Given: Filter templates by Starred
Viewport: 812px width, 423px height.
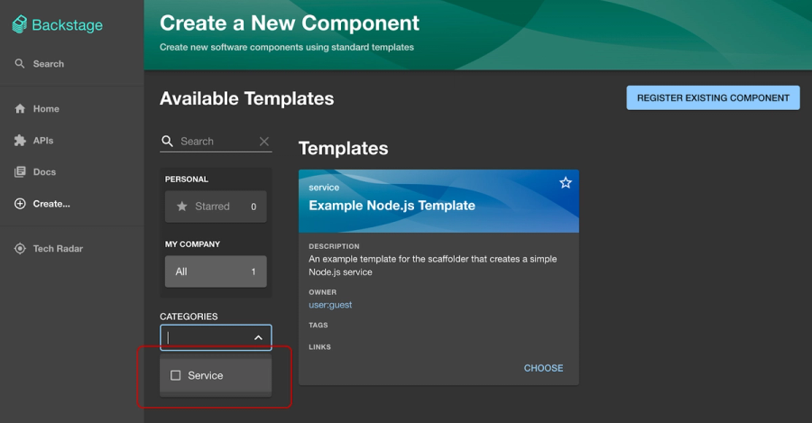Looking at the screenshot, I should pyautogui.click(x=216, y=207).
